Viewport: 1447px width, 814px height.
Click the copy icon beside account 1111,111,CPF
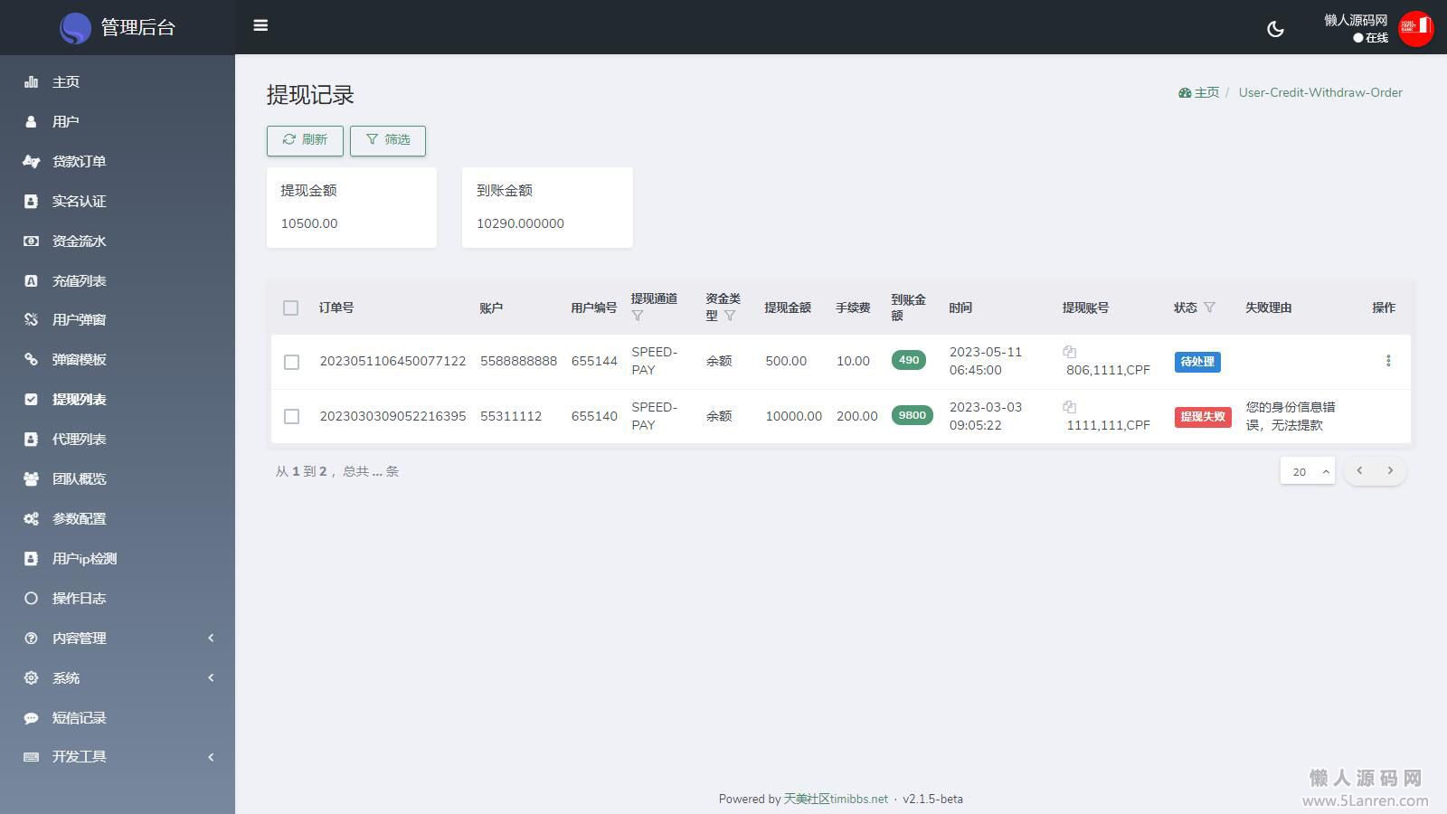click(x=1070, y=407)
